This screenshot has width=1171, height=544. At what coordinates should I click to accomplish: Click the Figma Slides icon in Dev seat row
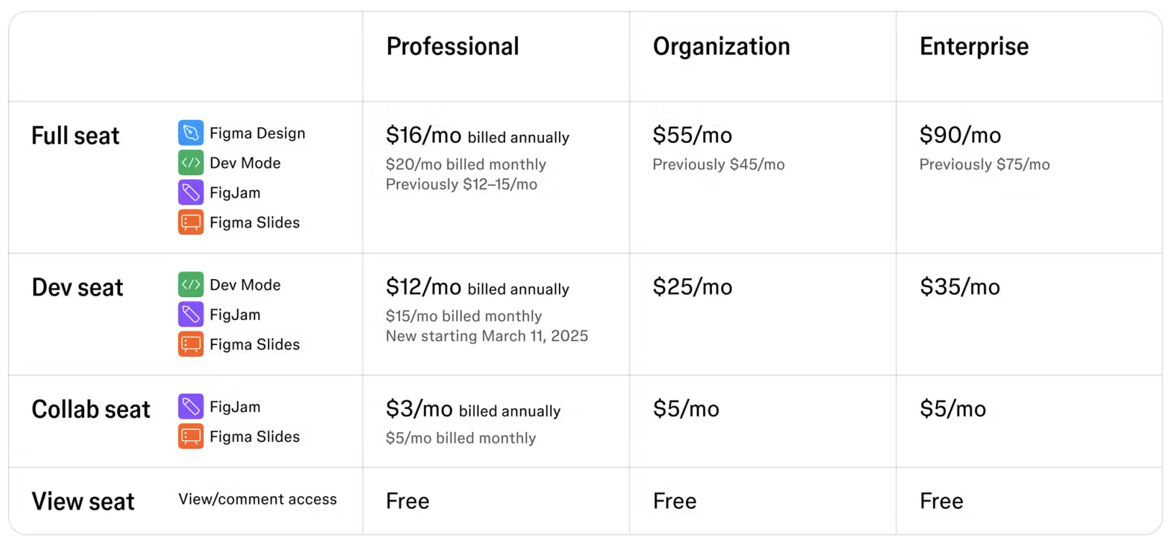tap(190, 344)
